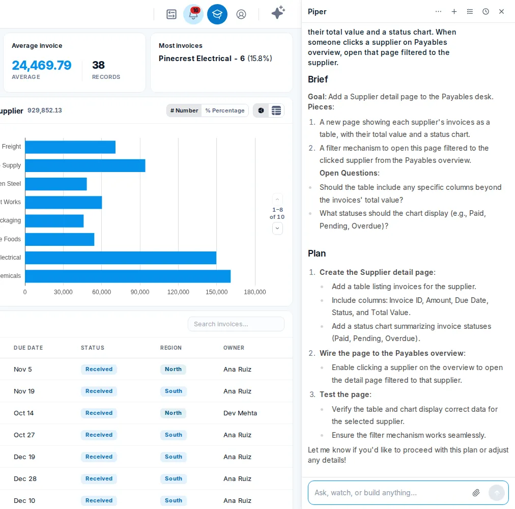Click the Piper panel title
515x509 pixels.
tap(317, 12)
